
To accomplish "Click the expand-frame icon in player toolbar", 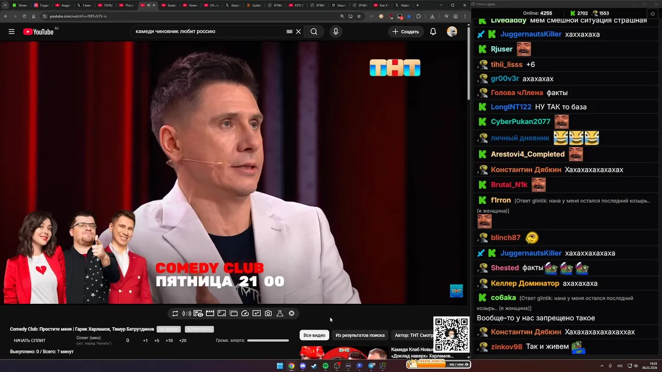I will coord(221,314).
